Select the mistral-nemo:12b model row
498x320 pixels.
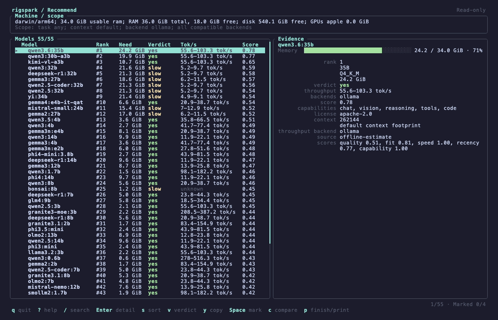tap(140, 287)
